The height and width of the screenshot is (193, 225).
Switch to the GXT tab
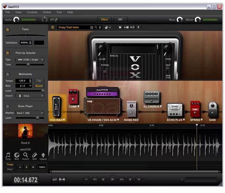point(120,19)
